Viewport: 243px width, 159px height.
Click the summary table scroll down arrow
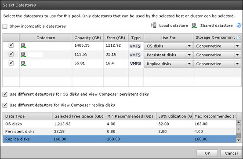[239, 140]
